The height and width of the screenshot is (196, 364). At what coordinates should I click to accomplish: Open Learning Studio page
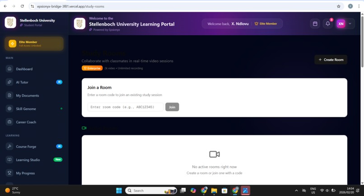34,160
